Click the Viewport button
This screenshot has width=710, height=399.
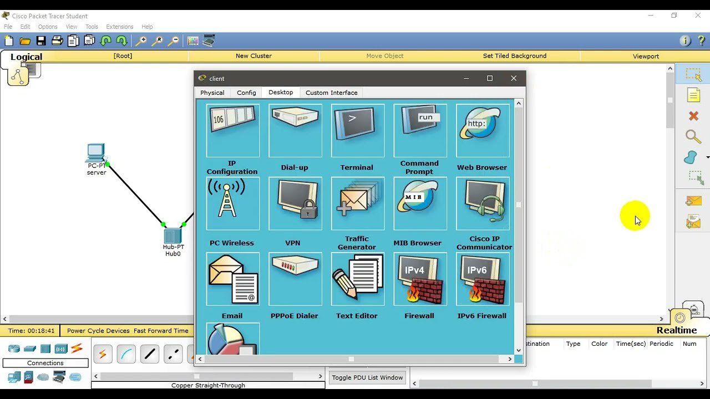(x=646, y=56)
